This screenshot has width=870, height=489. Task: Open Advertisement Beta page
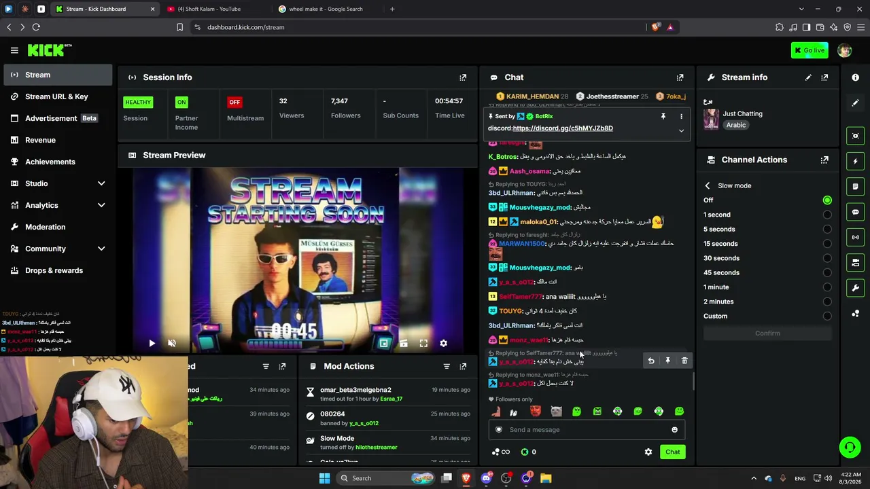click(x=58, y=118)
